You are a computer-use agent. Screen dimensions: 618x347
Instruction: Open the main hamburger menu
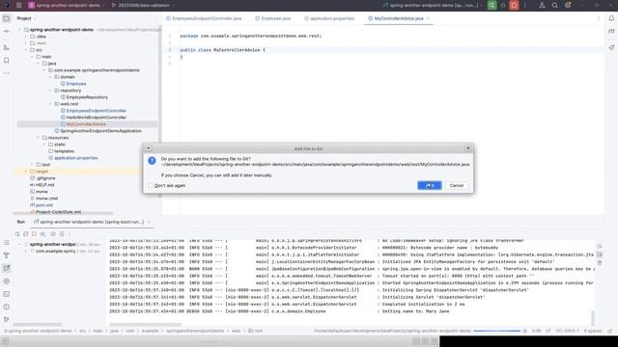[x=18, y=5]
